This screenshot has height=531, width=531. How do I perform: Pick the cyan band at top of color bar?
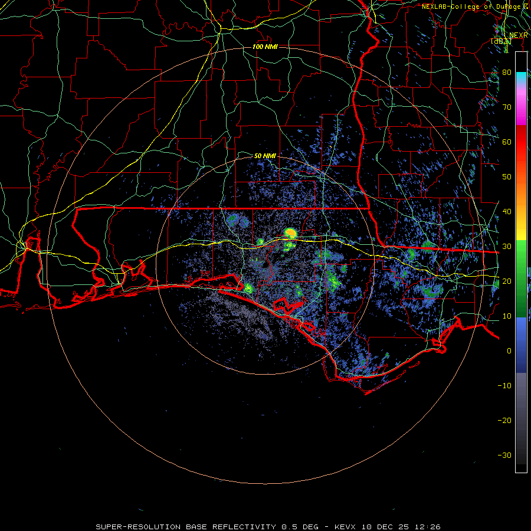coord(521,77)
